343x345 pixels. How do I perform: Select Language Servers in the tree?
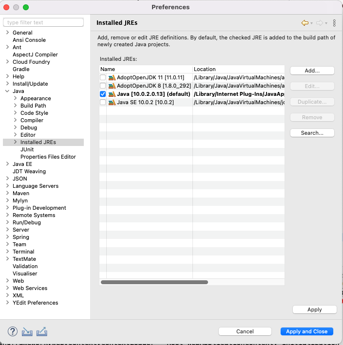[36, 186]
